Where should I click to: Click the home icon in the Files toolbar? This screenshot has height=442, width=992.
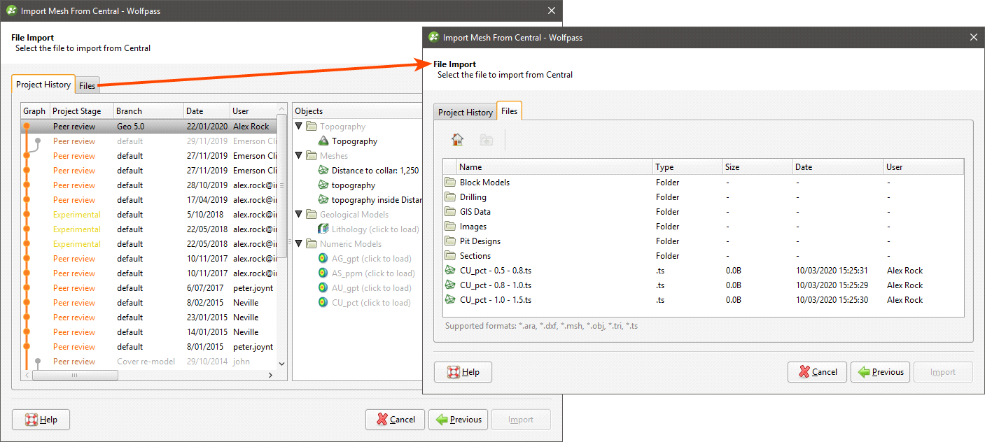point(457,139)
